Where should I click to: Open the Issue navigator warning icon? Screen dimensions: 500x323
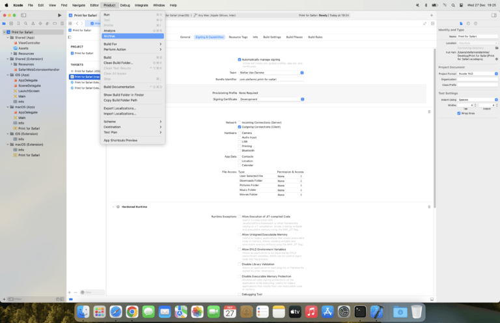pyautogui.click(x=33, y=23)
